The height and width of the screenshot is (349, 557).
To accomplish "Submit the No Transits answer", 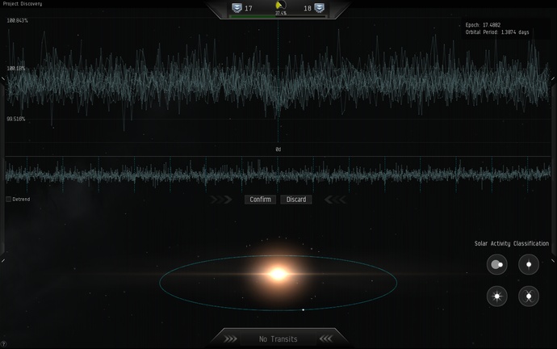I will pyautogui.click(x=278, y=339).
